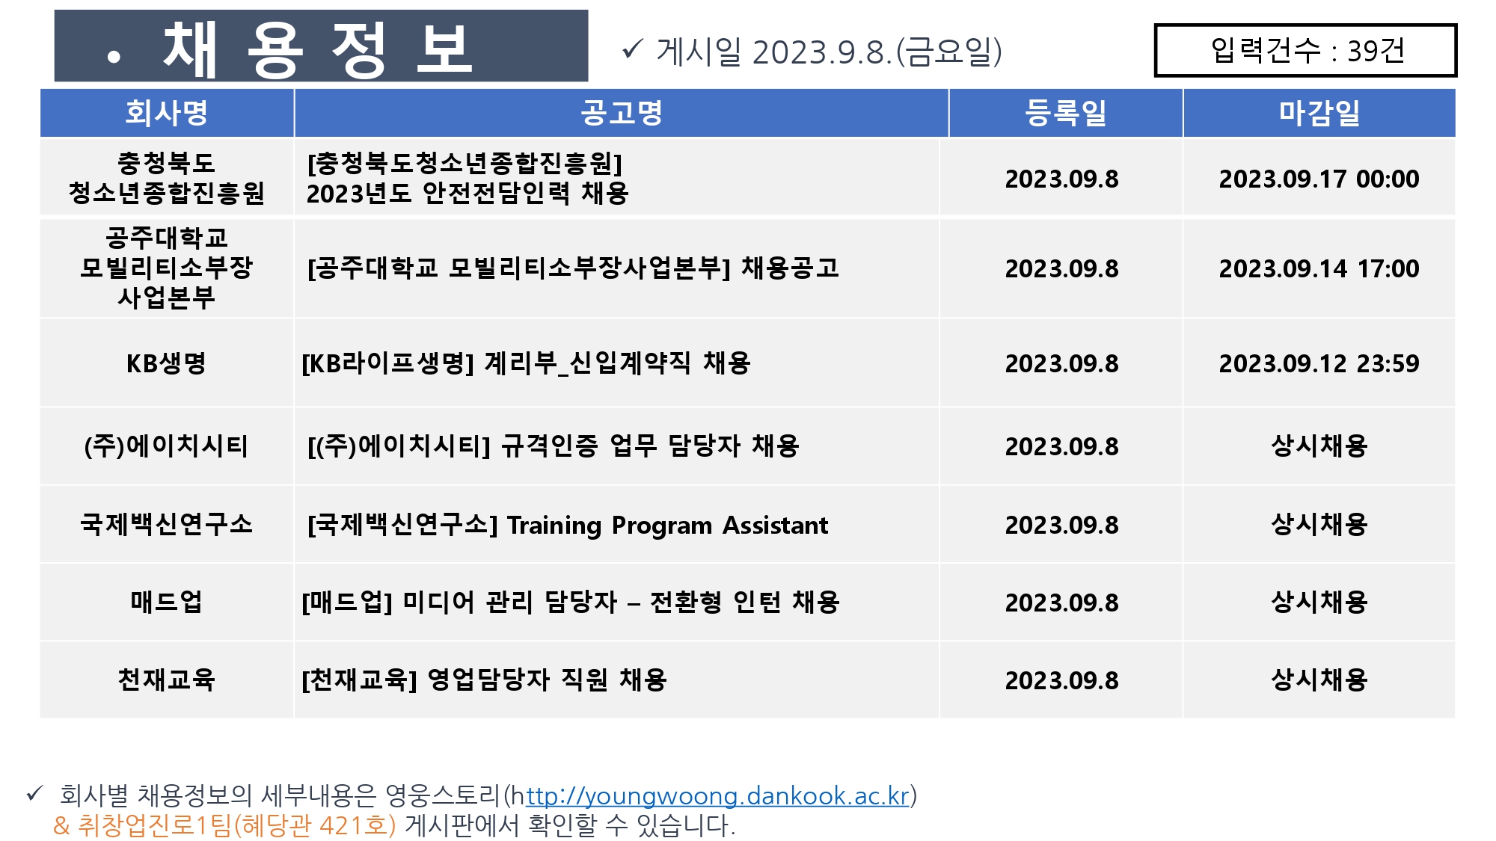This screenshot has width=1496, height=841.
Task: Click 상시채용 in the 천재교육 row
Action: 1319,680
